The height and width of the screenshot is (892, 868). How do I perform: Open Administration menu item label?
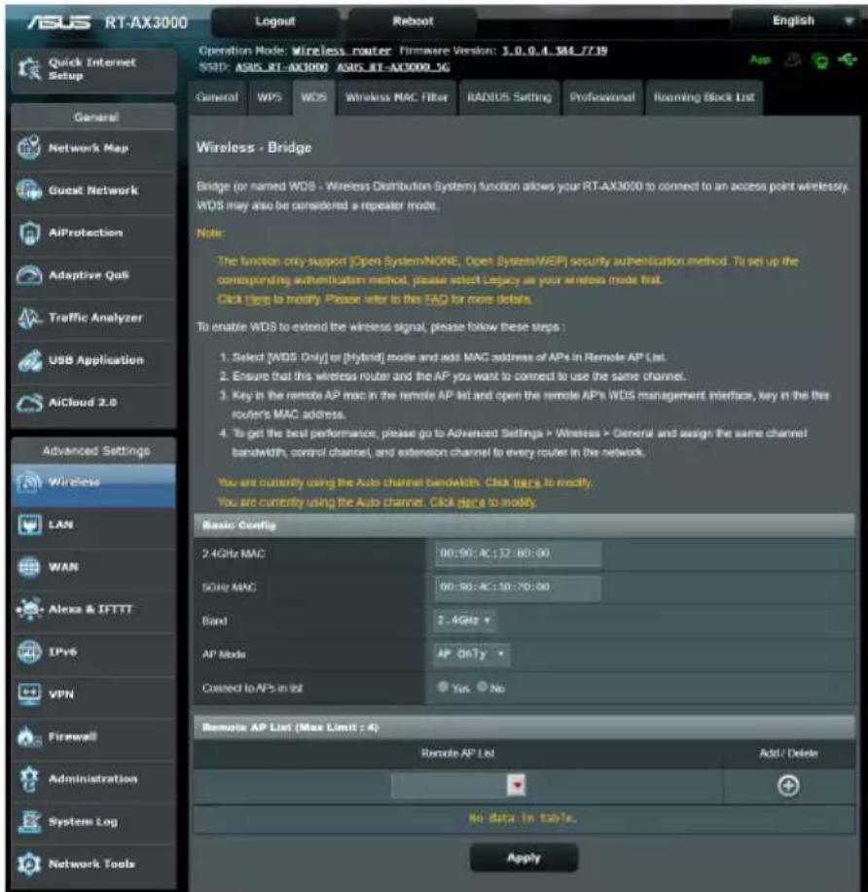pos(92,779)
